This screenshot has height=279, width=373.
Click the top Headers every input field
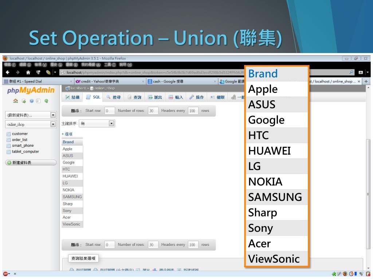193,111
